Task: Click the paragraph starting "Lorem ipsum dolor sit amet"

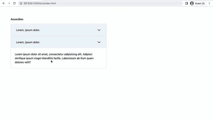Action: 54,58
